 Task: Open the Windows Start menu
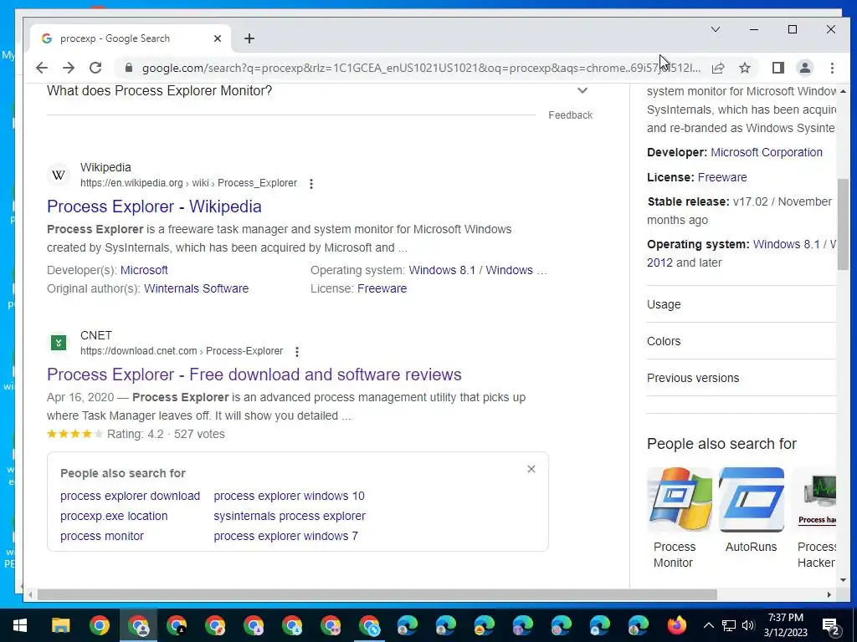point(20,625)
